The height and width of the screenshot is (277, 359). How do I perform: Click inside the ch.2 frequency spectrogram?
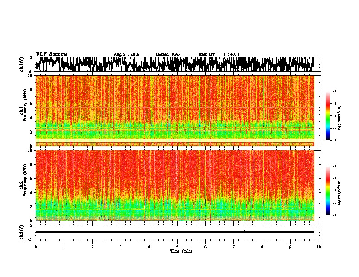click(175, 186)
